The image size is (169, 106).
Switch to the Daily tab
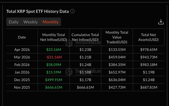click(14, 22)
